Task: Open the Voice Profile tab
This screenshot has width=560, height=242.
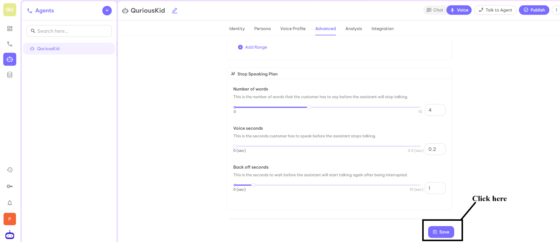Action: [293, 29]
